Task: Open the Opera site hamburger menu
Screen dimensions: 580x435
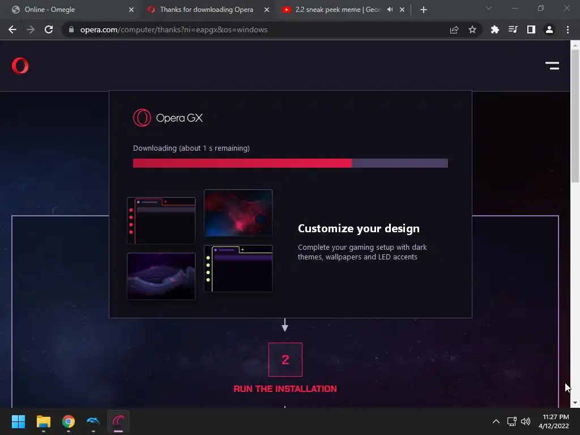Action: pyautogui.click(x=552, y=66)
